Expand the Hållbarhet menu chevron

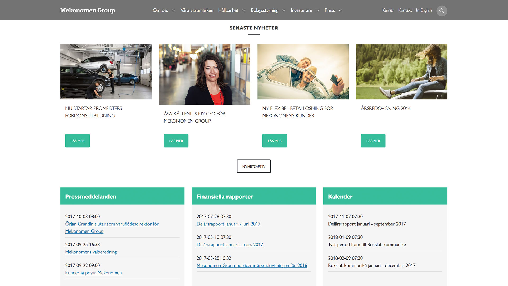tap(244, 10)
